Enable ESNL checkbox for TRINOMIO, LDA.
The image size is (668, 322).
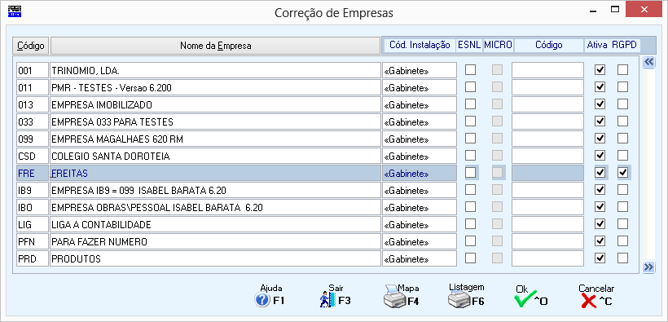(x=470, y=70)
